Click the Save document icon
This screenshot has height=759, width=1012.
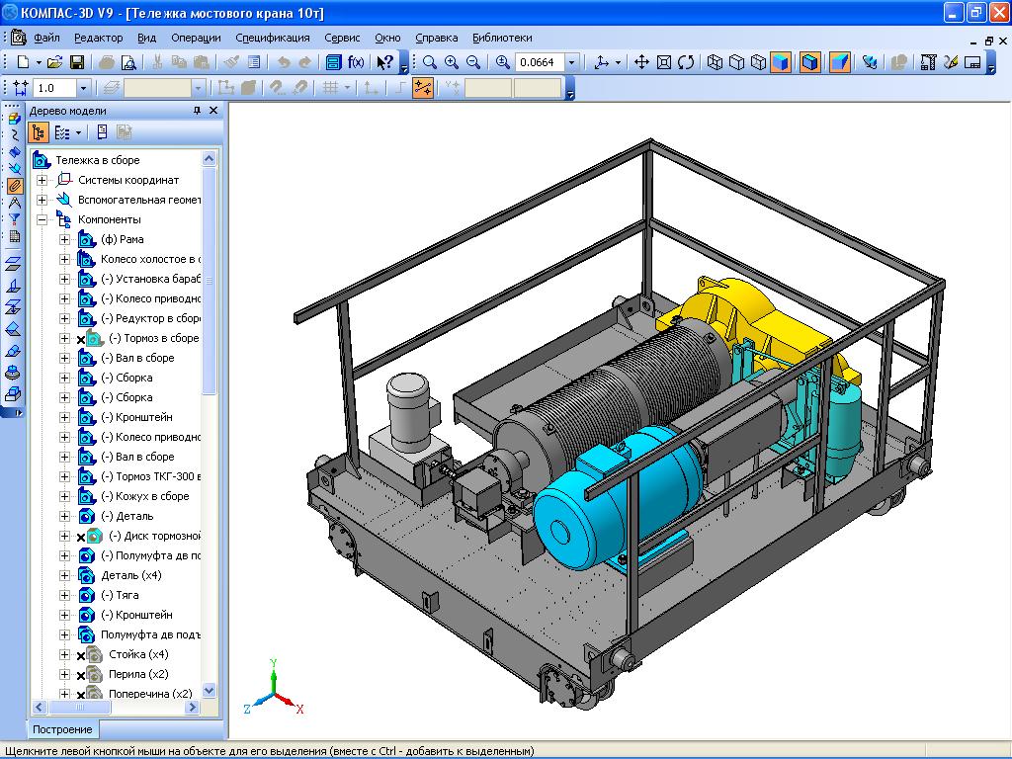76,62
